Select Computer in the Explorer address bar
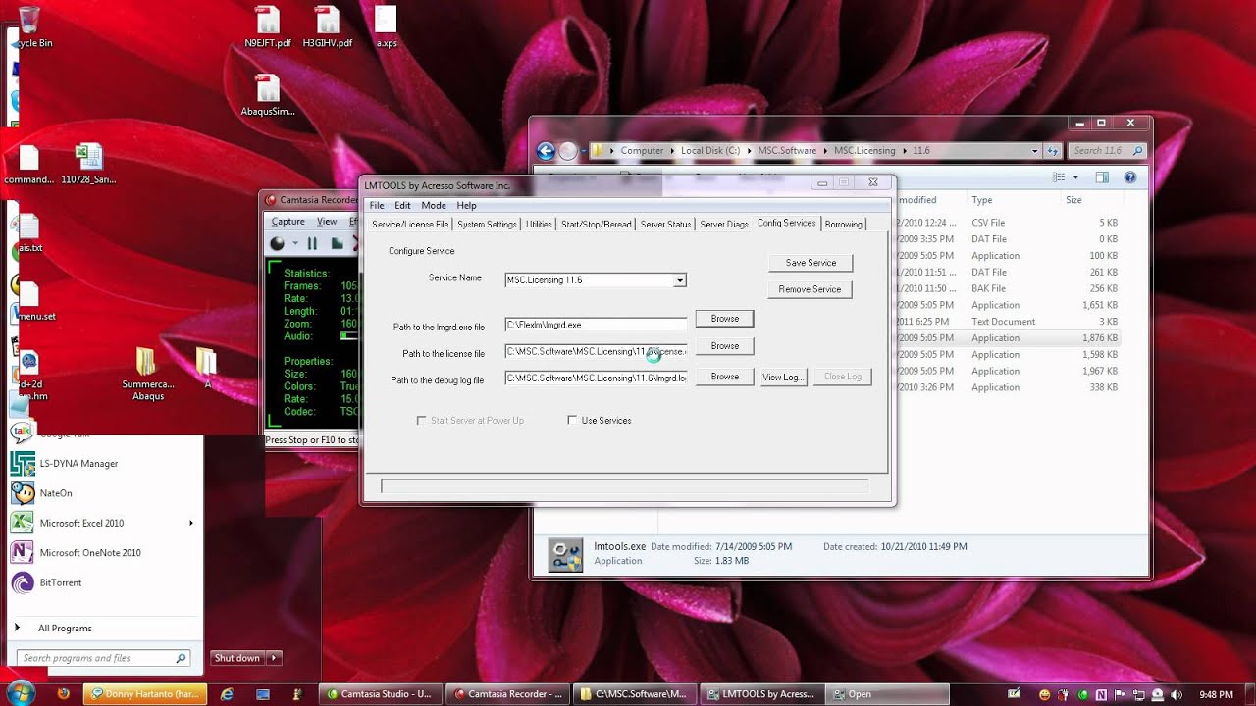 click(x=643, y=151)
